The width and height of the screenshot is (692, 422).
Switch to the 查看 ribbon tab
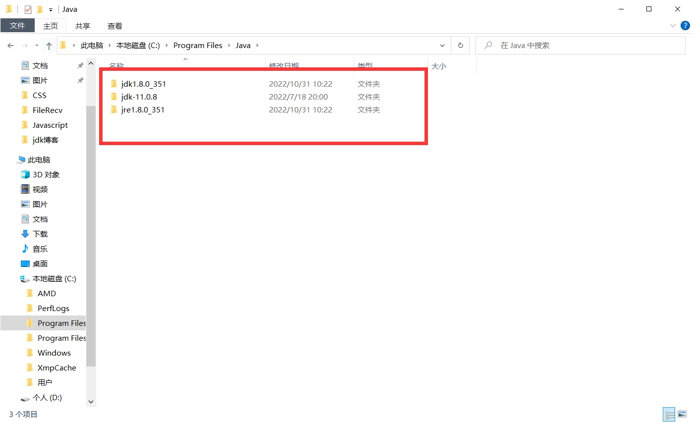pos(115,26)
